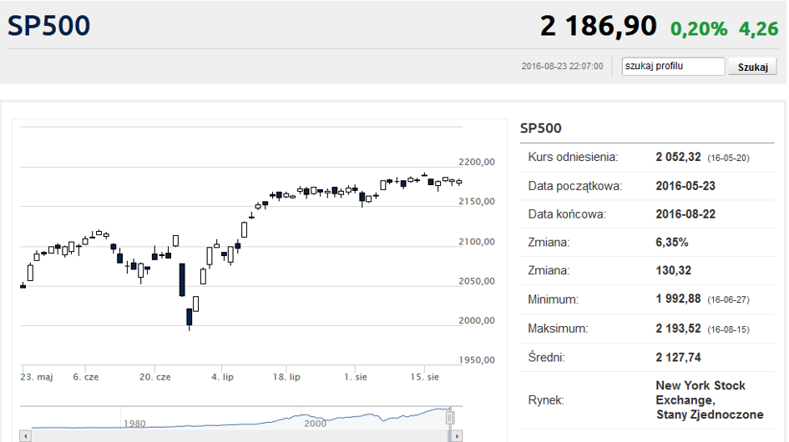The image size is (789, 442).
Task: Focus the "szukaj profilu" search field
Action: (673, 67)
